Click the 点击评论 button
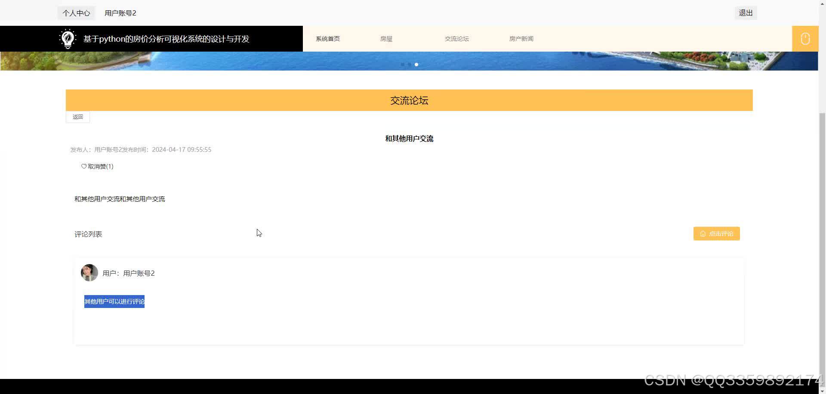Image resolution: width=826 pixels, height=394 pixels. 716,234
